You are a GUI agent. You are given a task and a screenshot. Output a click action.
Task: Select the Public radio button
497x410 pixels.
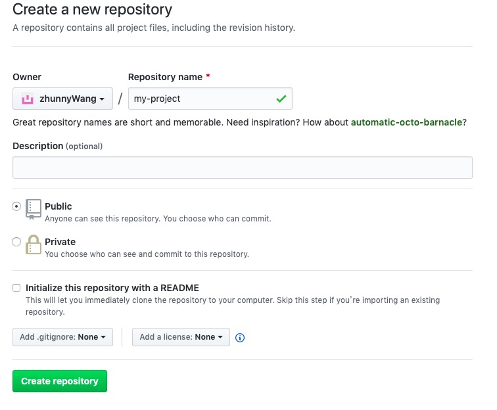[x=16, y=206]
